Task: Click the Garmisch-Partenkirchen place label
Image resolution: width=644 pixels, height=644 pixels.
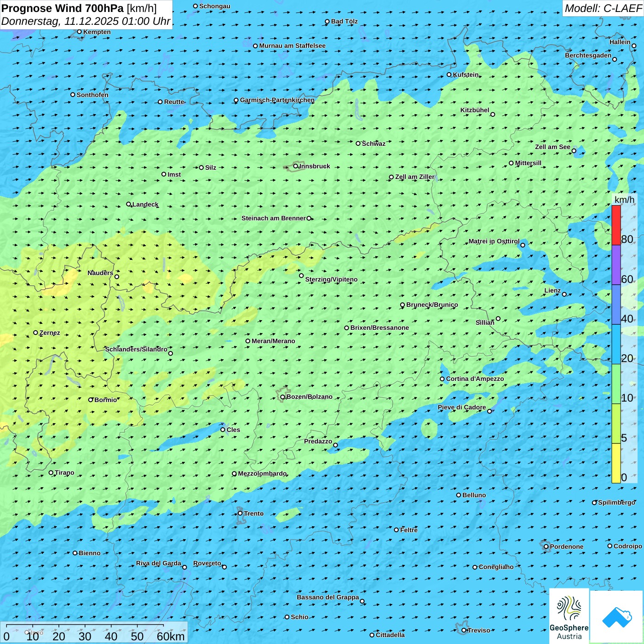Action: pyautogui.click(x=277, y=100)
